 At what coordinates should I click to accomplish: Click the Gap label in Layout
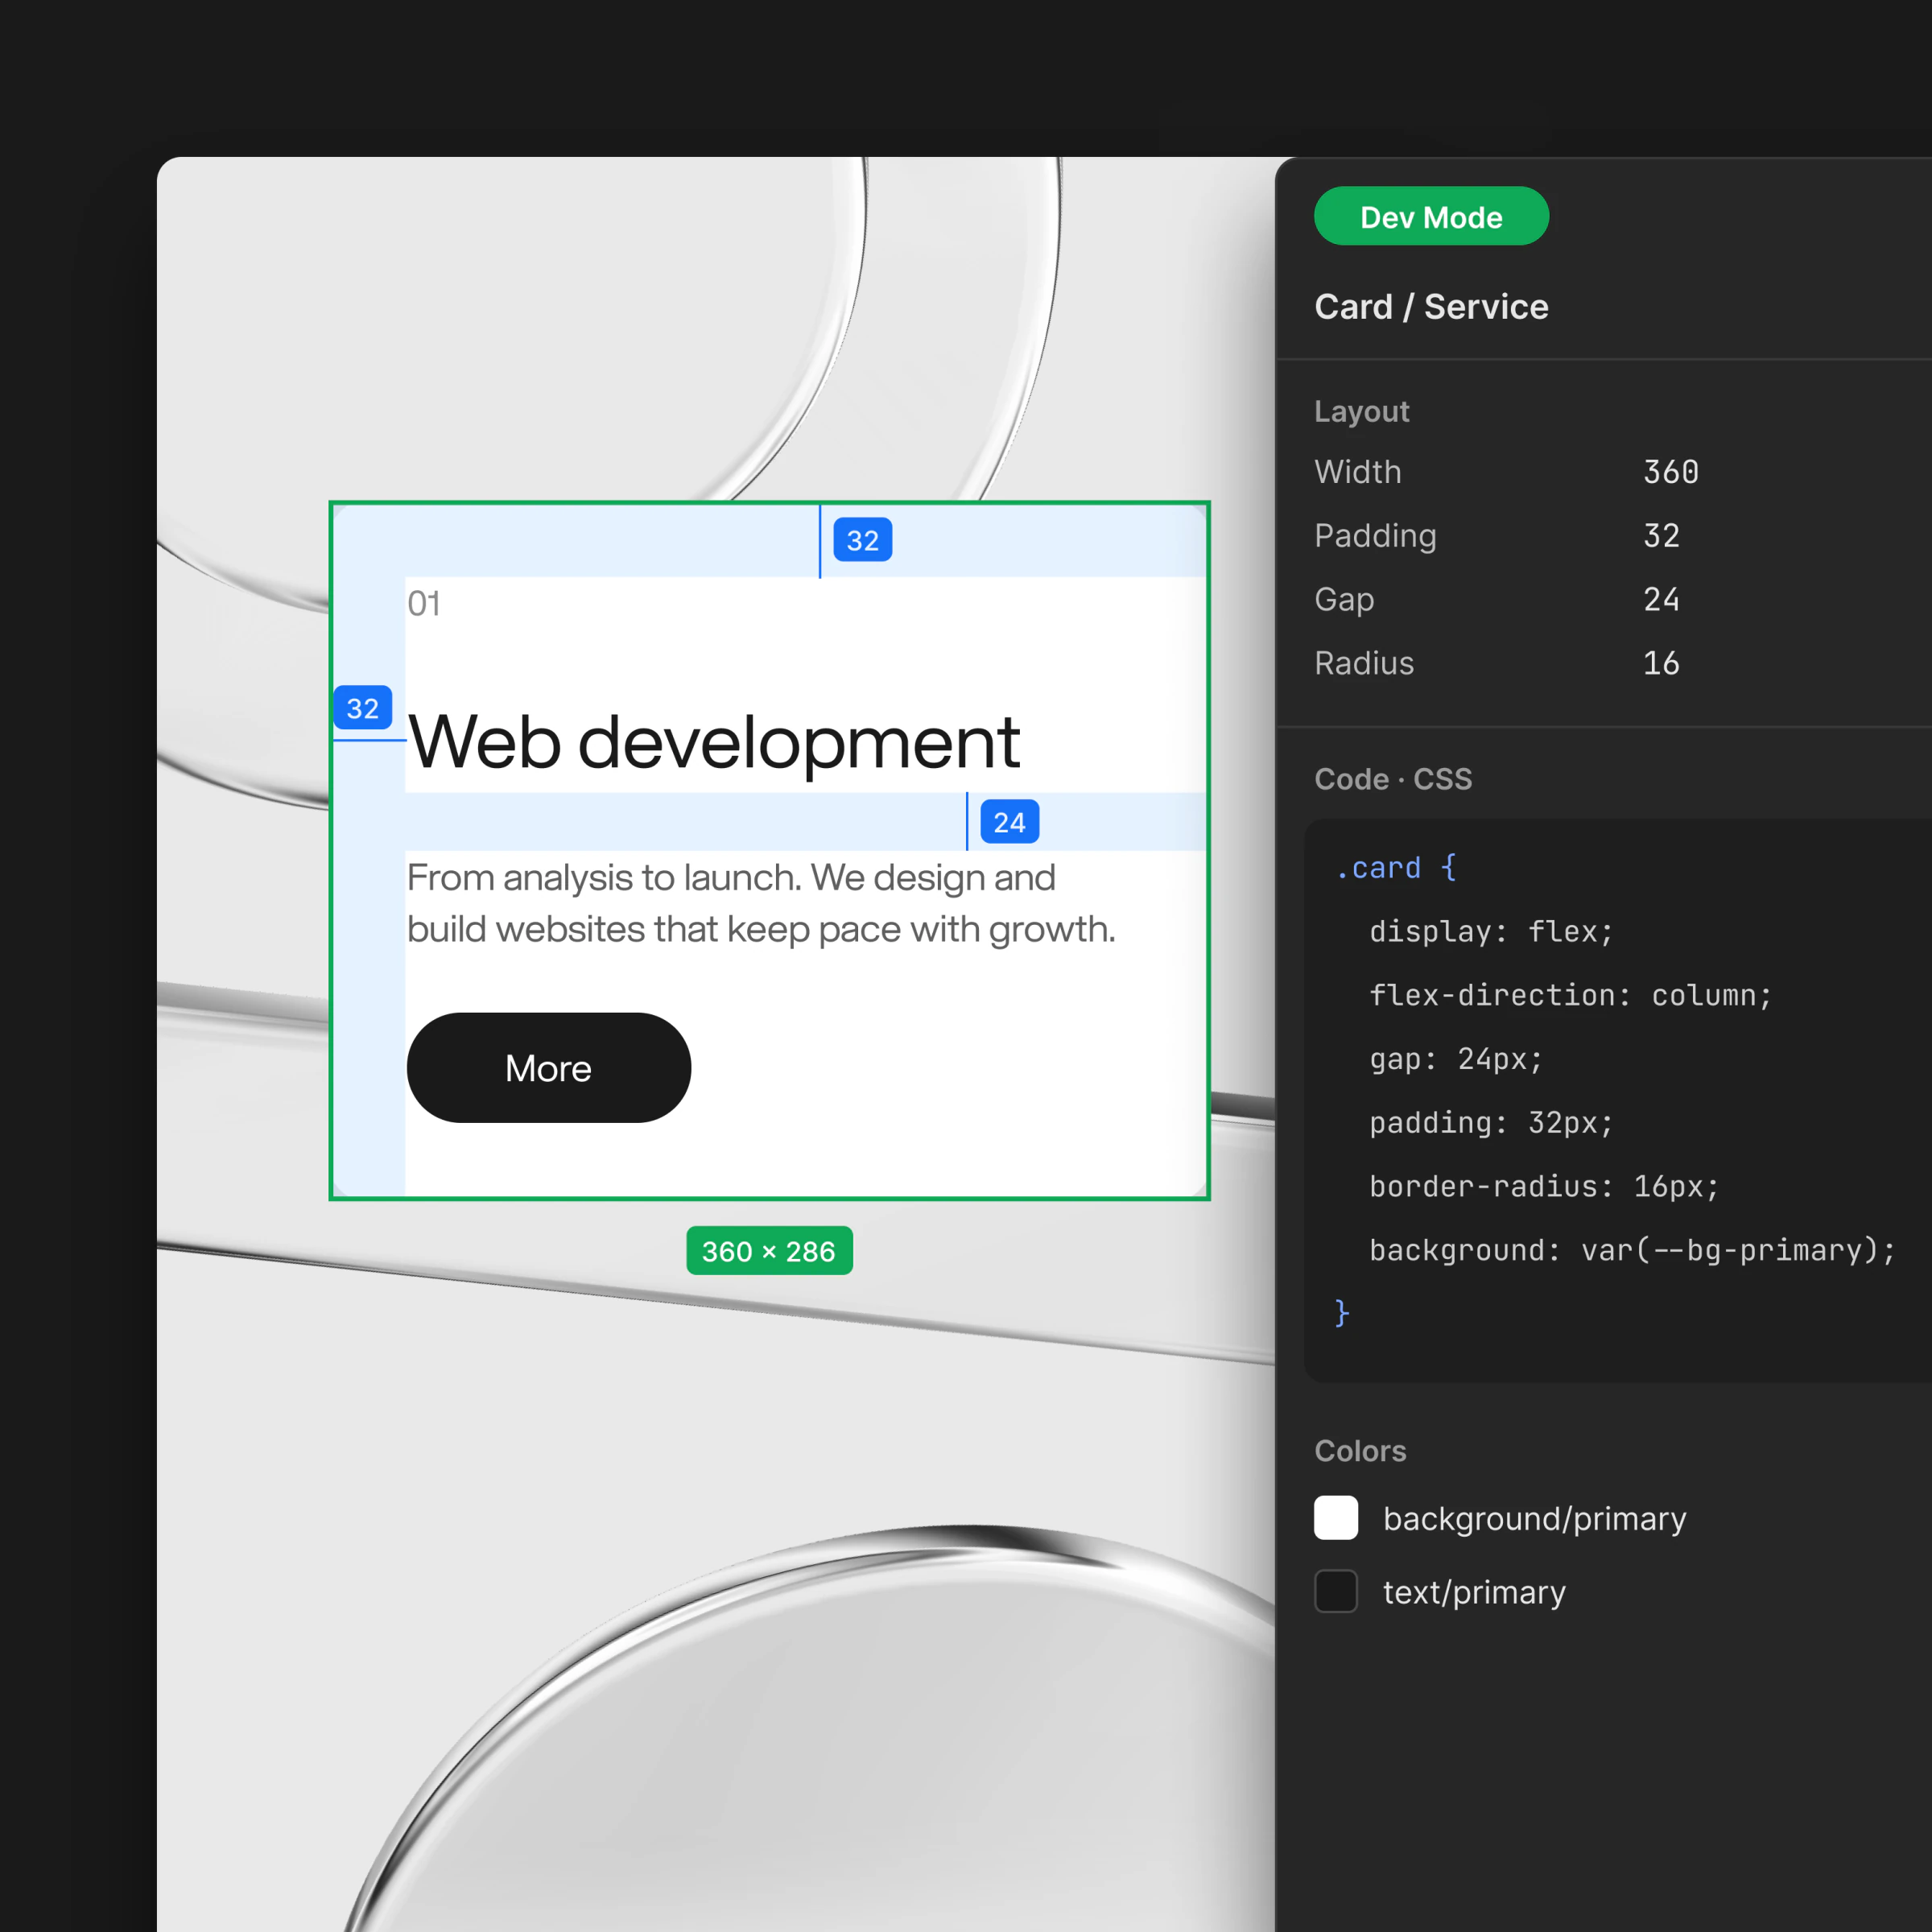tap(1344, 600)
